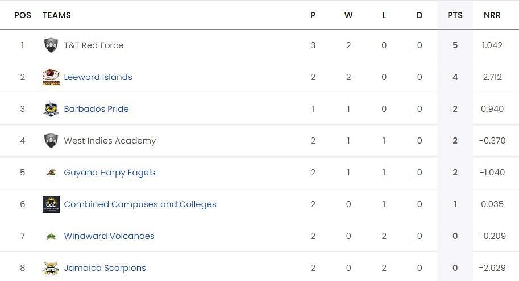
Task: Select the T&T Red Force team name
Action: (94, 45)
